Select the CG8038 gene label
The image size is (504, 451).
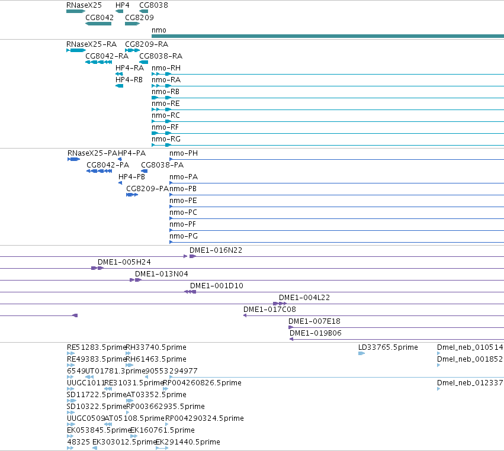pos(153,5)
